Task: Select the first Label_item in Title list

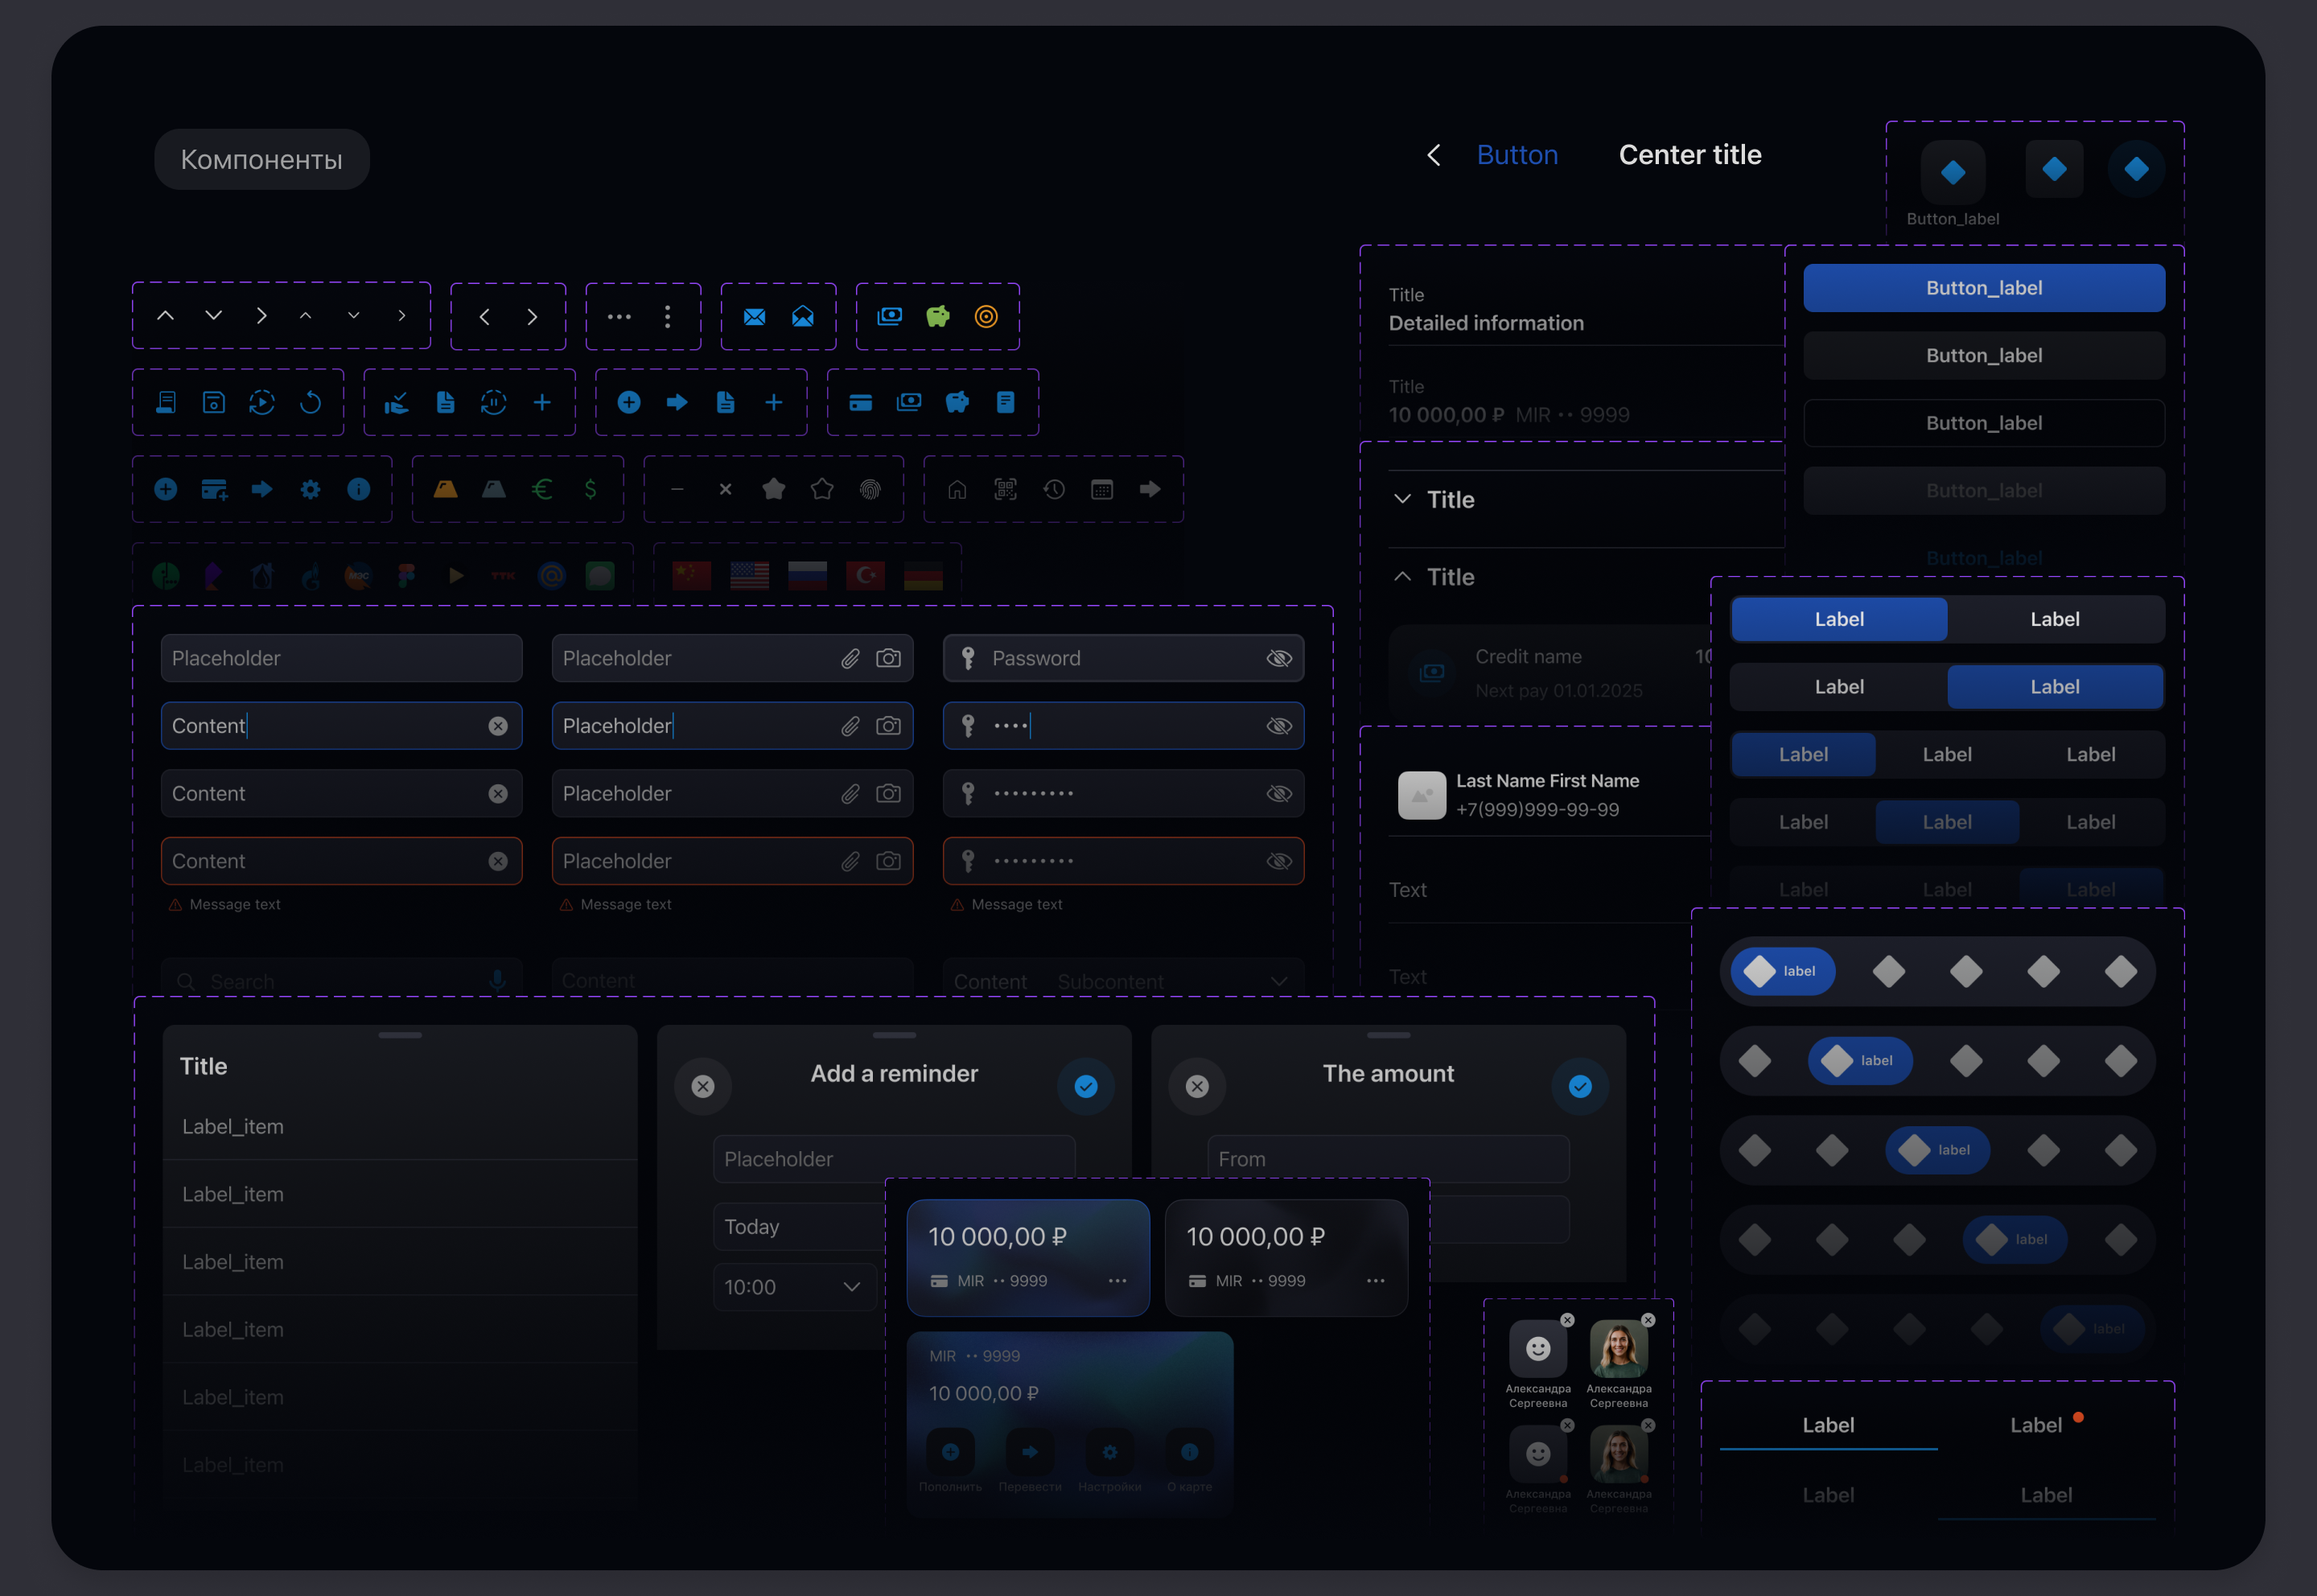Action: click(233, 1127)
